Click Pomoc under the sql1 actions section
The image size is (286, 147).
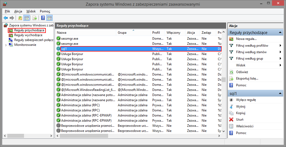pos(241,133)
